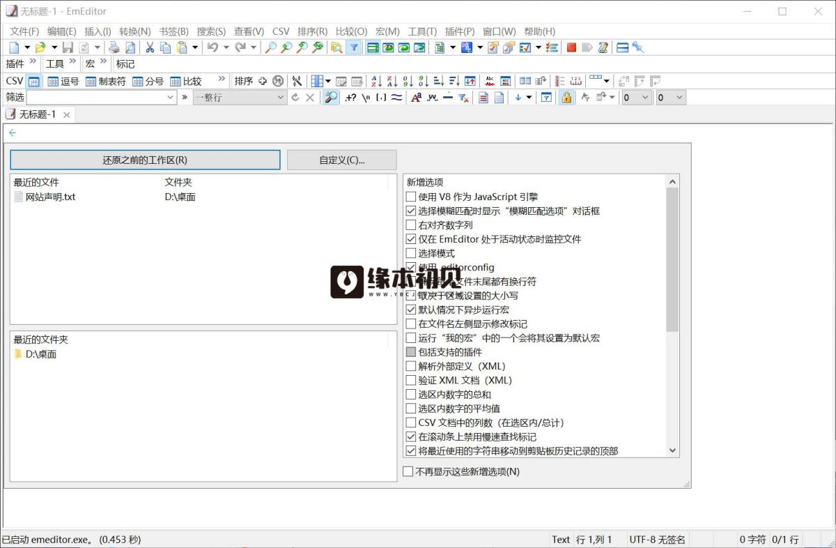Toggle regular expression (.+?) filter icon
Viewport: 836px width, 548px height.
(350, 98)
